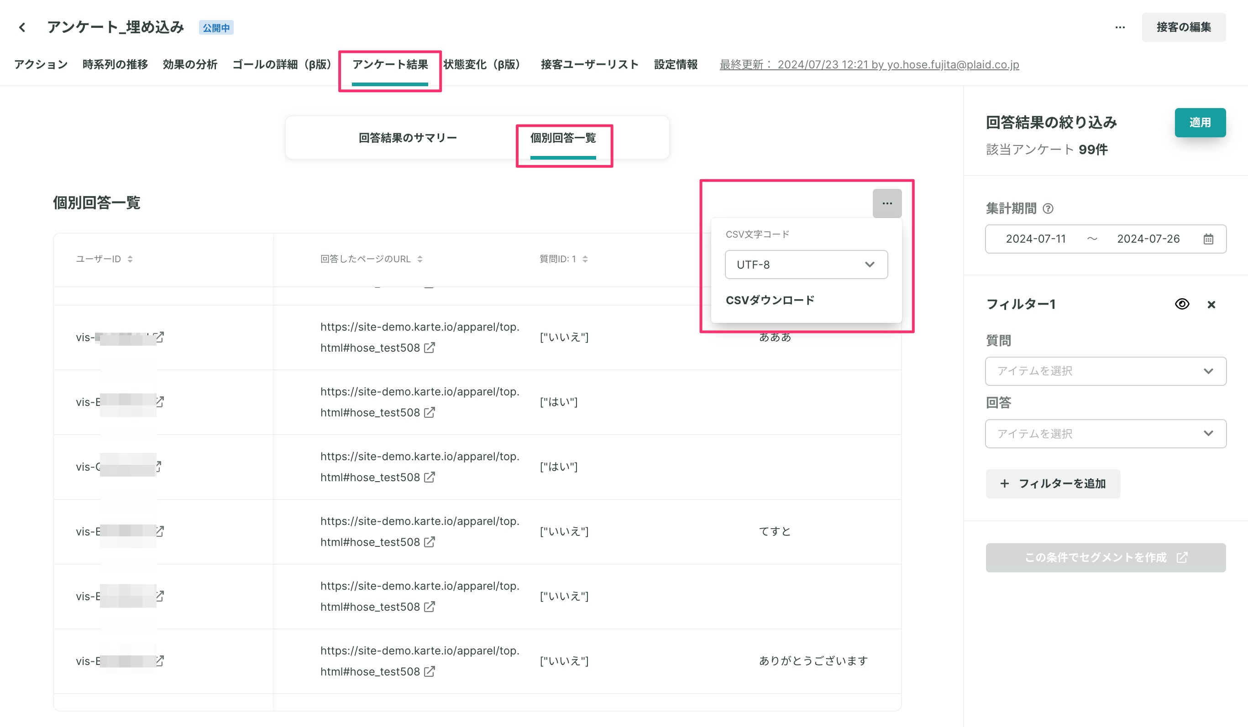Click CSVダウンロード menu entry
Viewport: 1248px width, 727px height.
pos(770,300)
